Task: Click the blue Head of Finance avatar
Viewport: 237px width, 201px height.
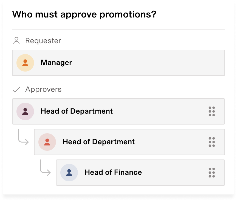Action: pyautogui.click(x=69, y=173)
